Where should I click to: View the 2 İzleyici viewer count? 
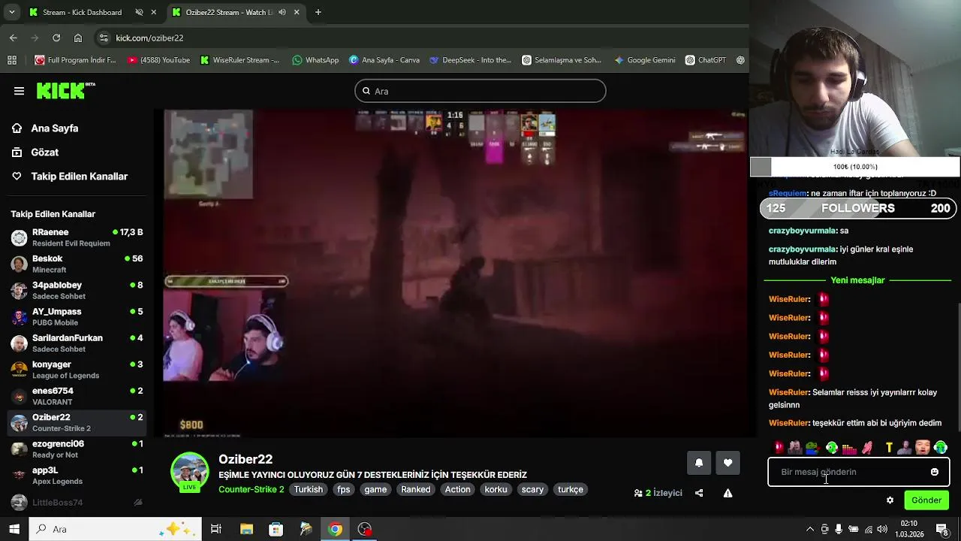(x=658, y=493)
